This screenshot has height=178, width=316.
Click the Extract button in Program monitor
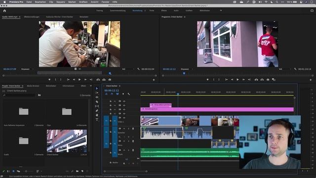tap(262, 80)
